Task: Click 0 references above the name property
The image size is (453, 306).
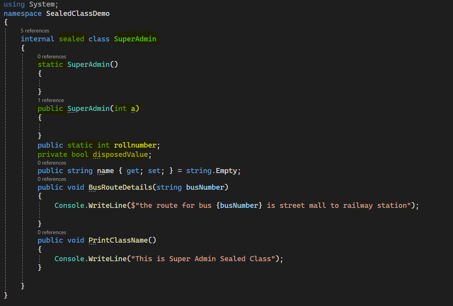Action: (x=52, y=163)
